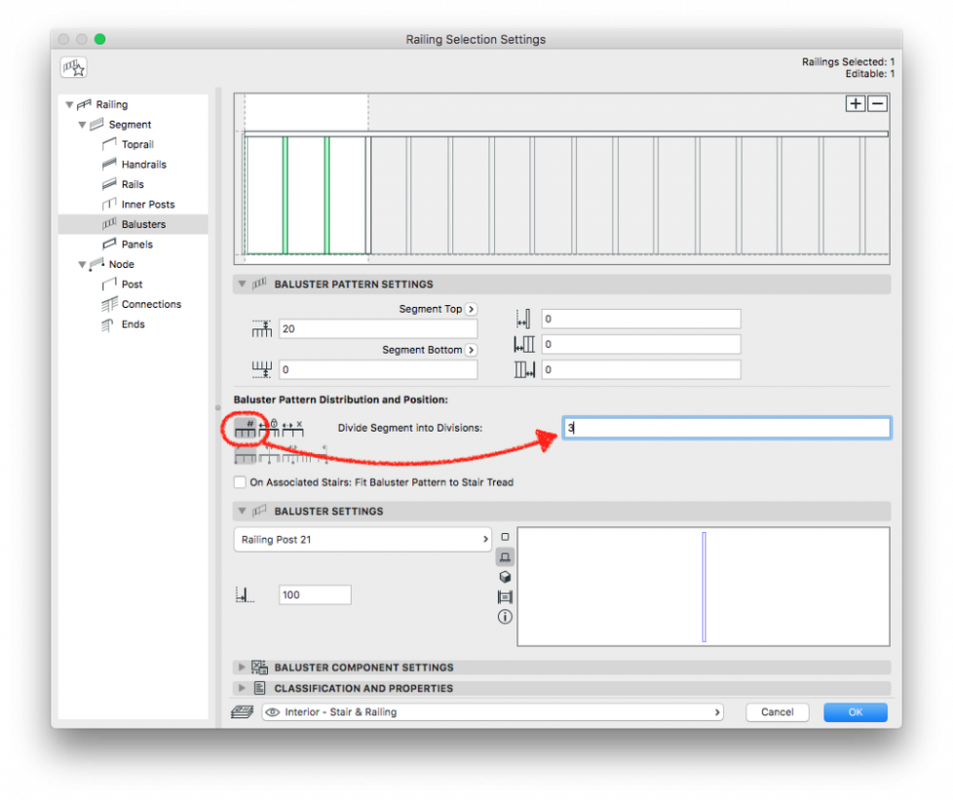
Task: Expand Classification and Properties panel
Action: 242,688
